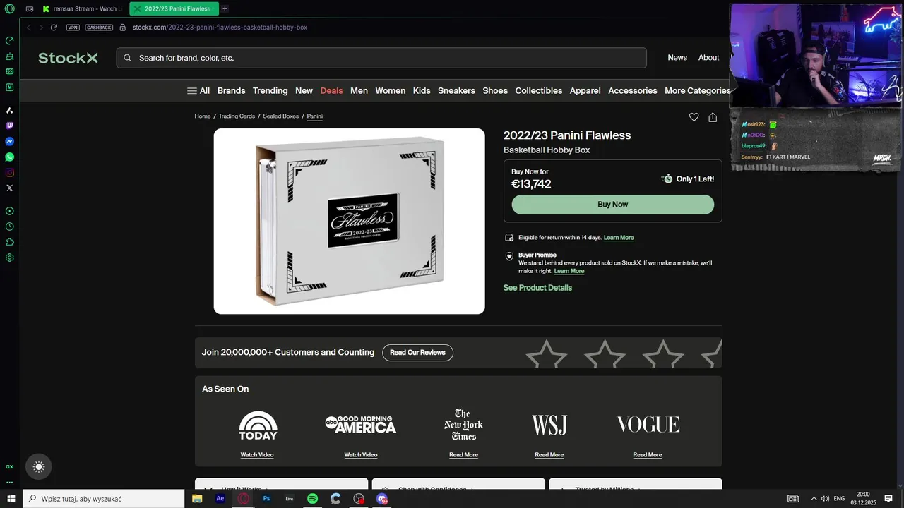
Task: Reload the StockX page
Action: [x=54, y=28]
